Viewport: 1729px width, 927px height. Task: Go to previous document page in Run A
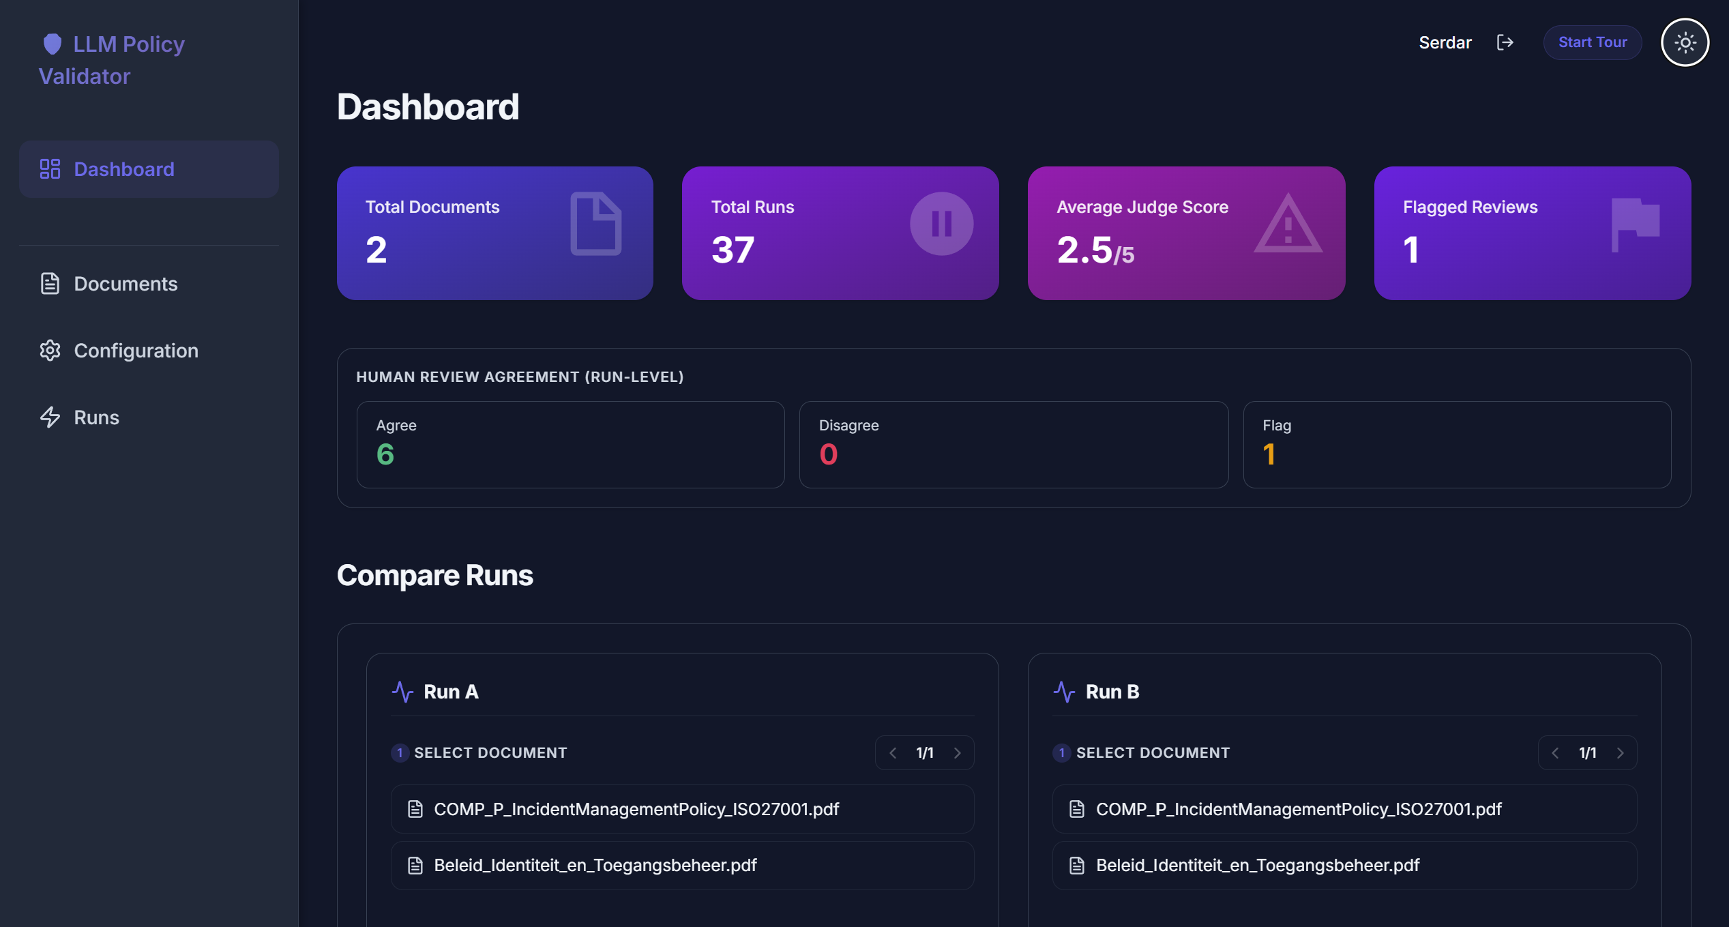(x=893, y=753)
